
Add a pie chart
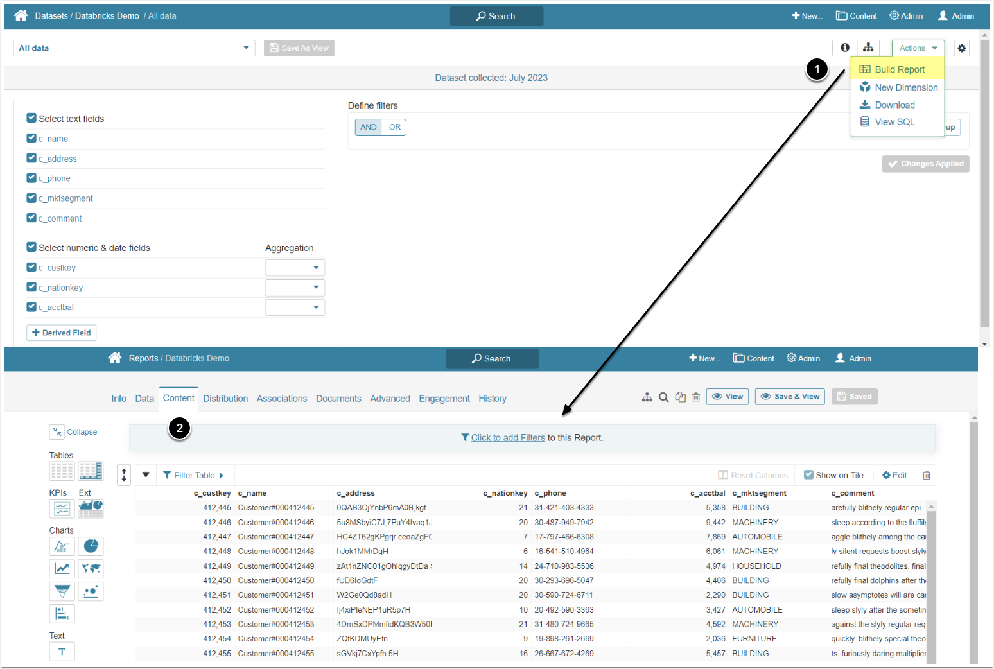(x=91, y=546)
